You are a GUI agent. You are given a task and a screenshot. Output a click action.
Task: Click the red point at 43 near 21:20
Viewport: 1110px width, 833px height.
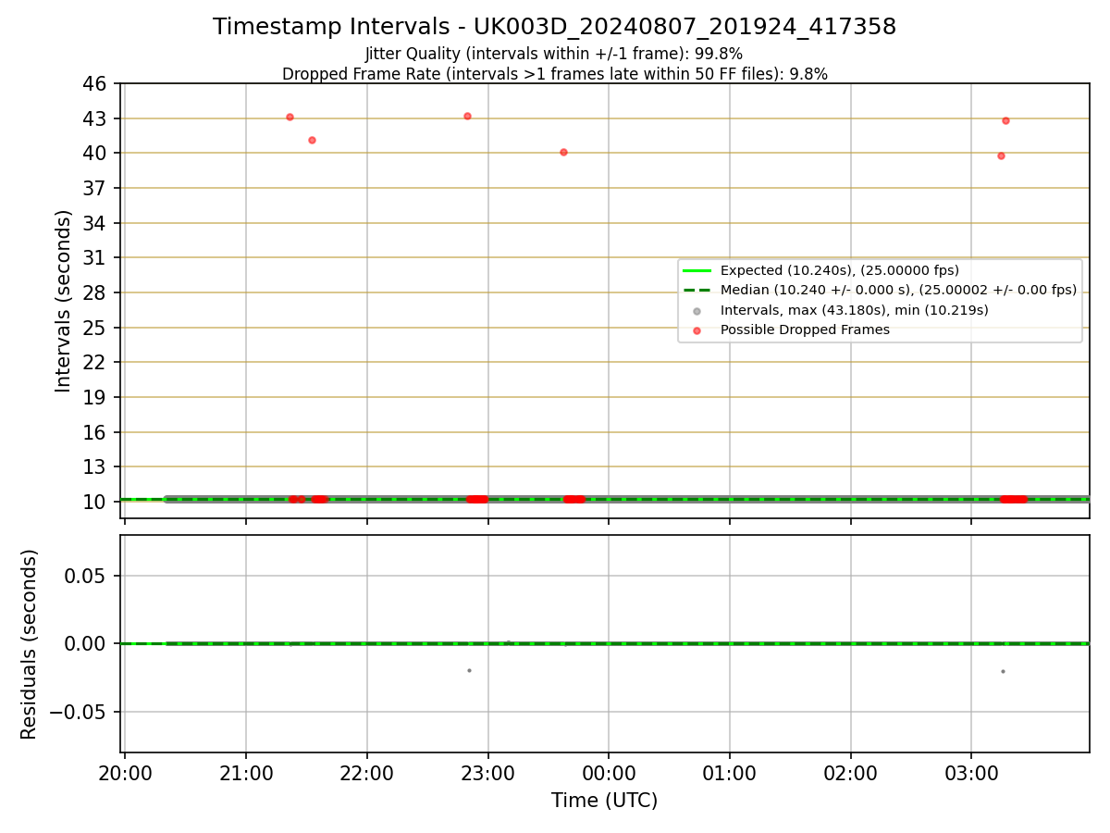290,117
